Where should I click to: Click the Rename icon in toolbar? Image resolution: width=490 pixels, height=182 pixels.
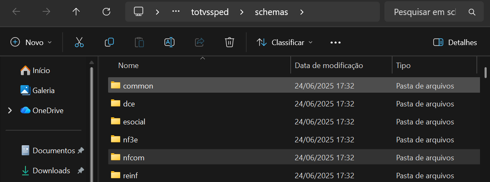[169, 42]
